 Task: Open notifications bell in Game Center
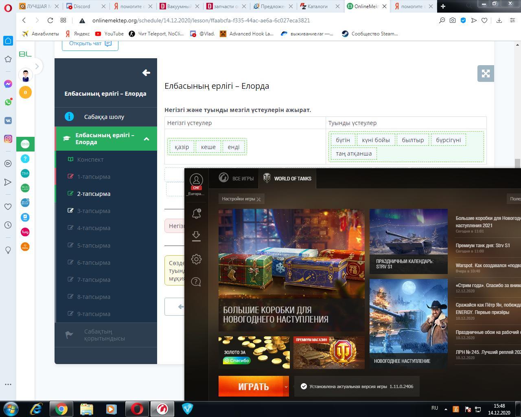[x=196, y=213]
